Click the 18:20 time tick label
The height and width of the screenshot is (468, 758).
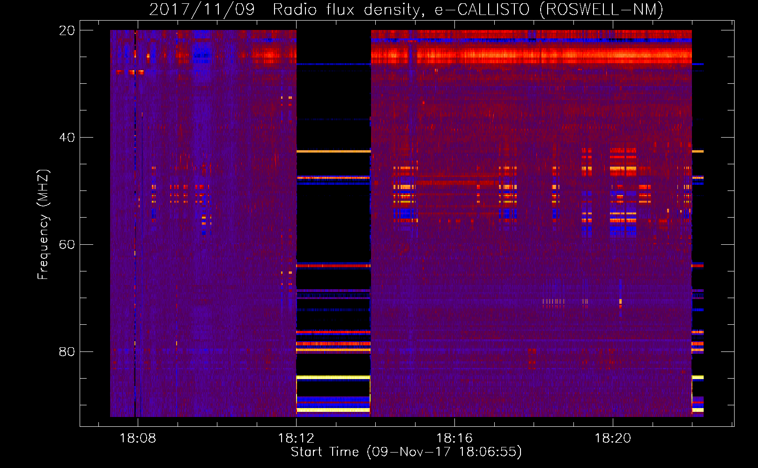point(613,439)
